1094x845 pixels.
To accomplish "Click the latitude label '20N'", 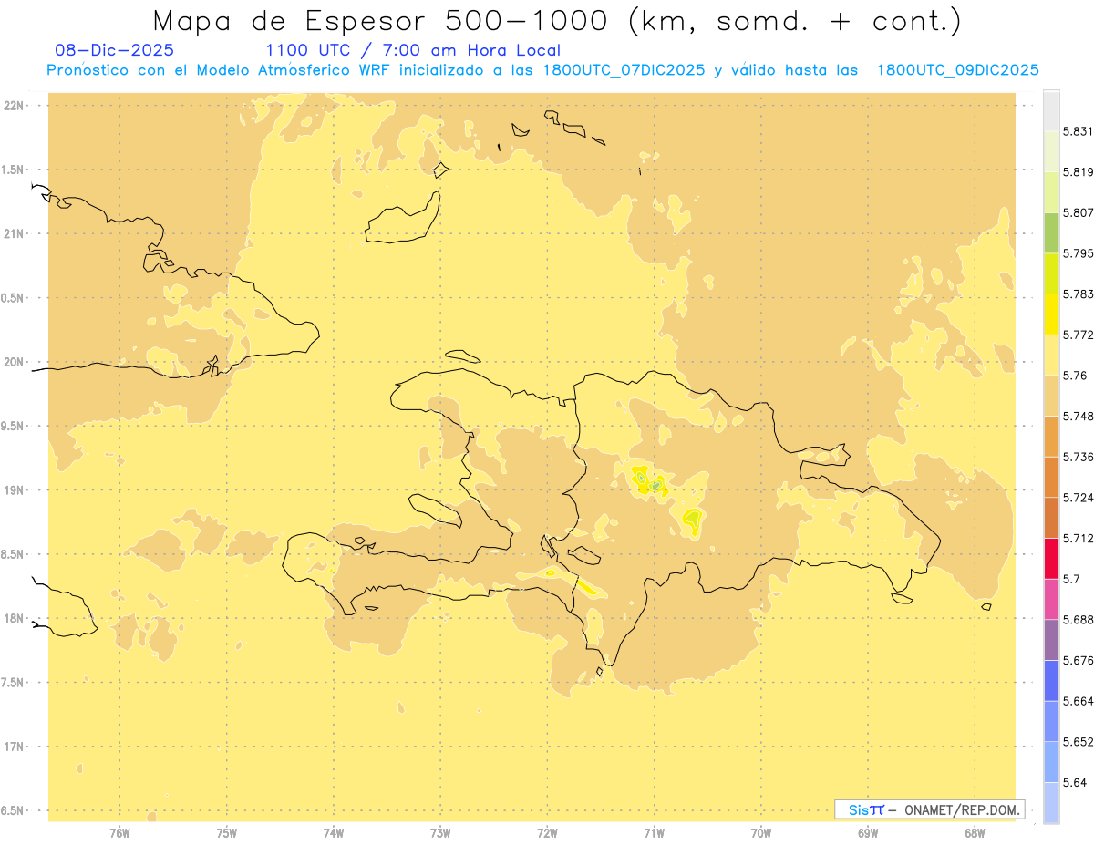I will tap(14, 362).
